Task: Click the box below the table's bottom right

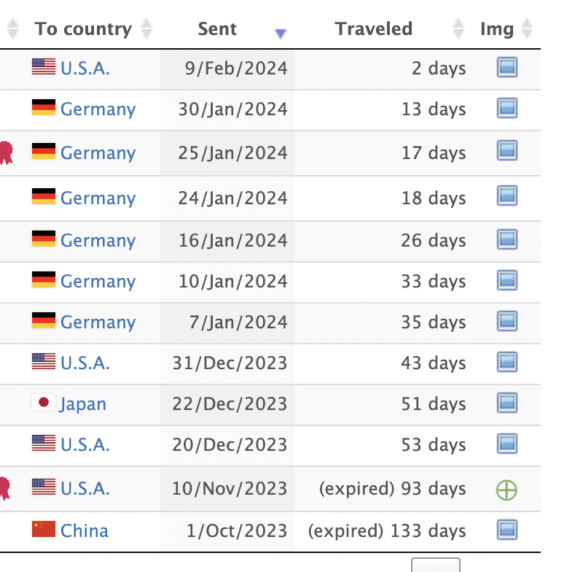Action: pyautogui.click(x=436, y=565)
